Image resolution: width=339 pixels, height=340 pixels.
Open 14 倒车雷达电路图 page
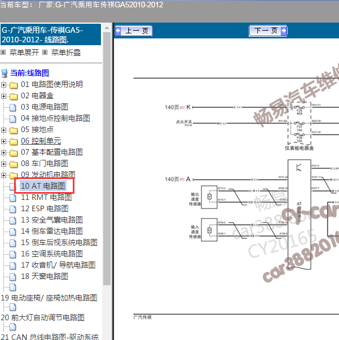tap(52, 231)
